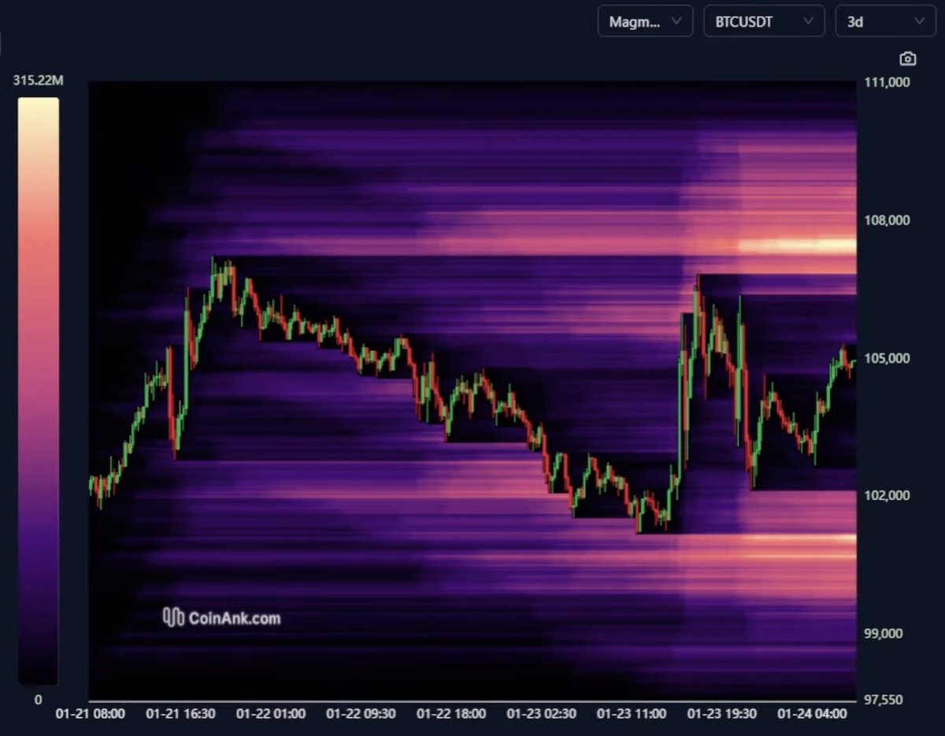
Task: Click the 01-23 19:30 time label
Action: click(722, 714)
